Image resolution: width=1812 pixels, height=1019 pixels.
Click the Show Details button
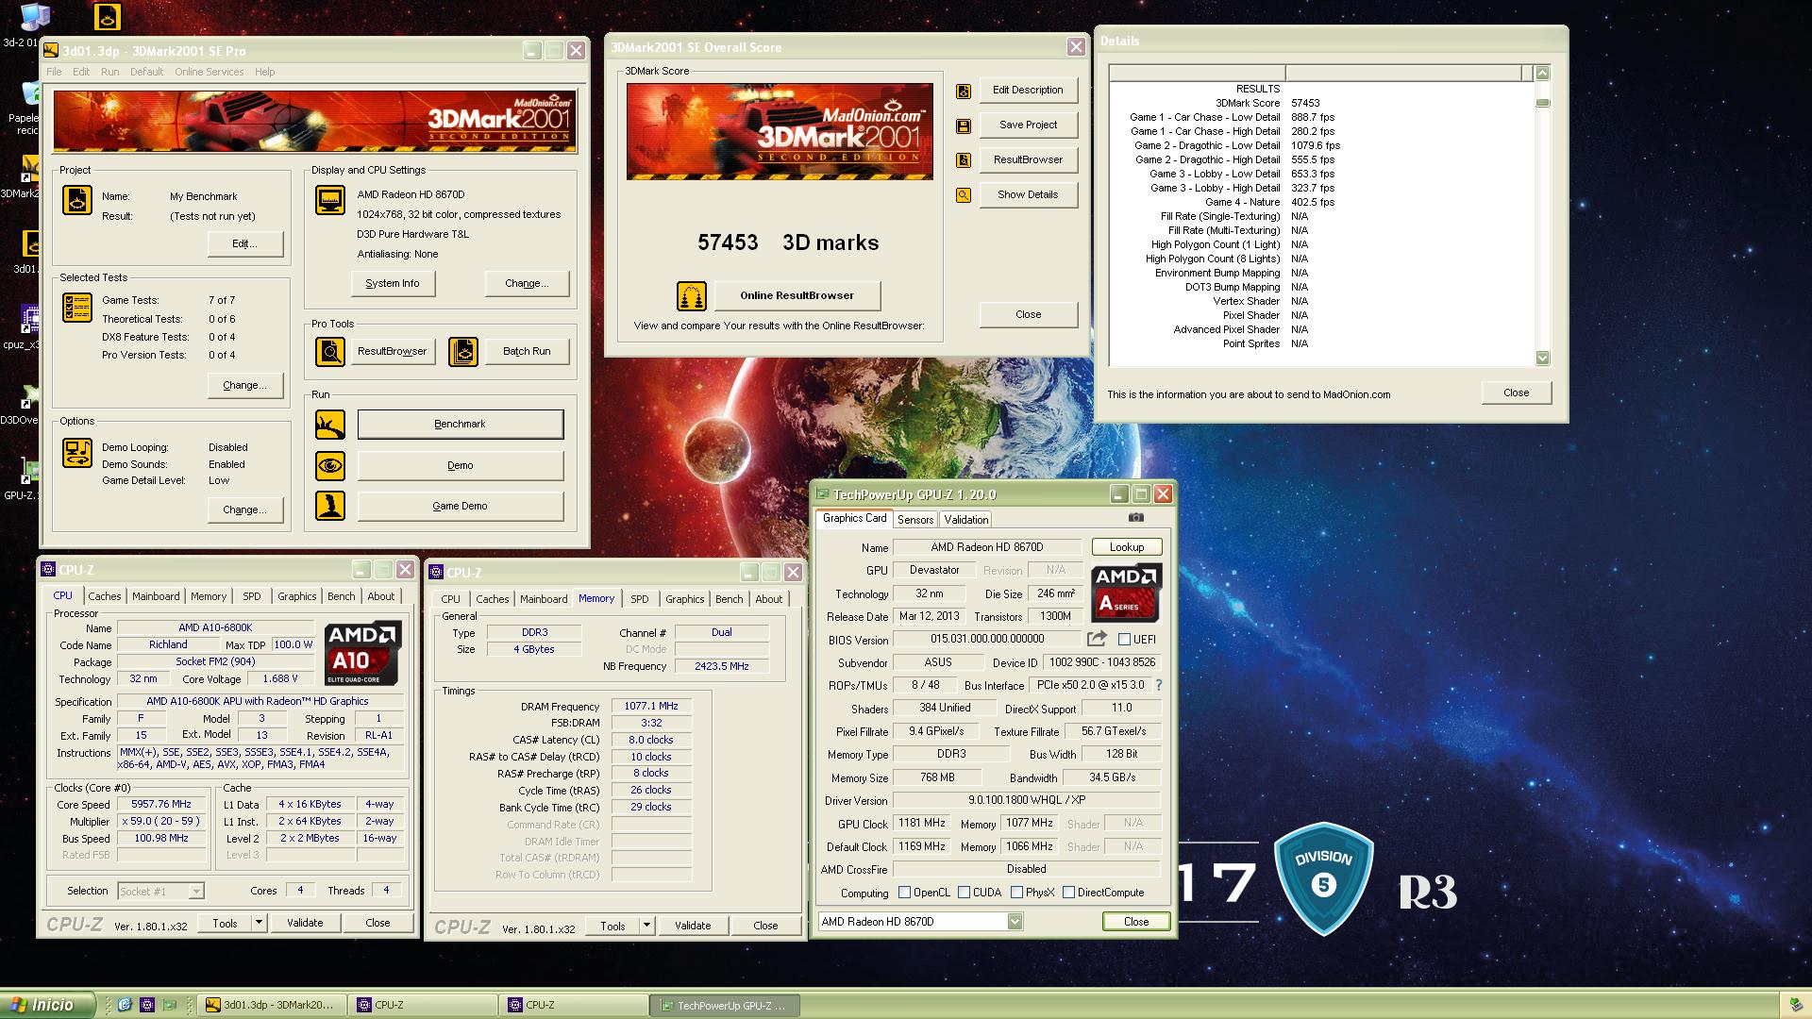pos(1029,195)
